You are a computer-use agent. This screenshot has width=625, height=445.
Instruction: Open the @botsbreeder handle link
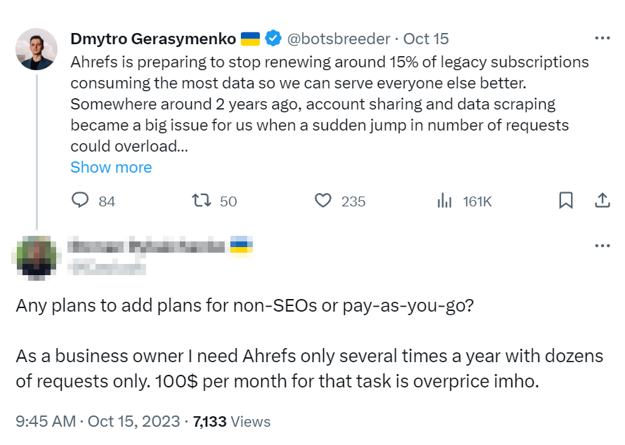pyautogui.click(x=340, y=39)
